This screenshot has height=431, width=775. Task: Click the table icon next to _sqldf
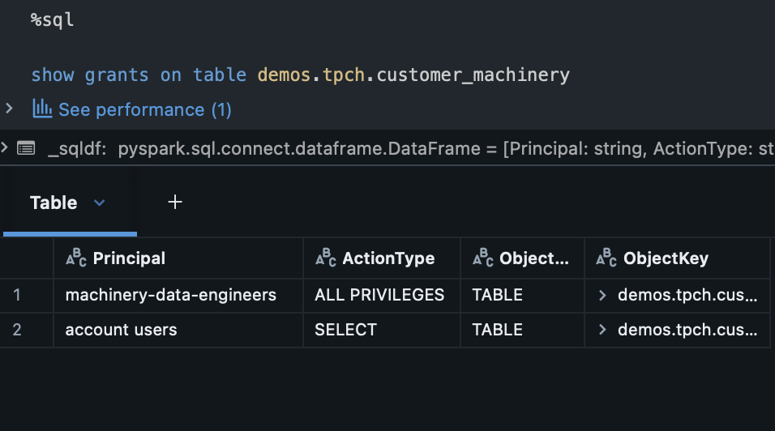(x=26, y=148)
